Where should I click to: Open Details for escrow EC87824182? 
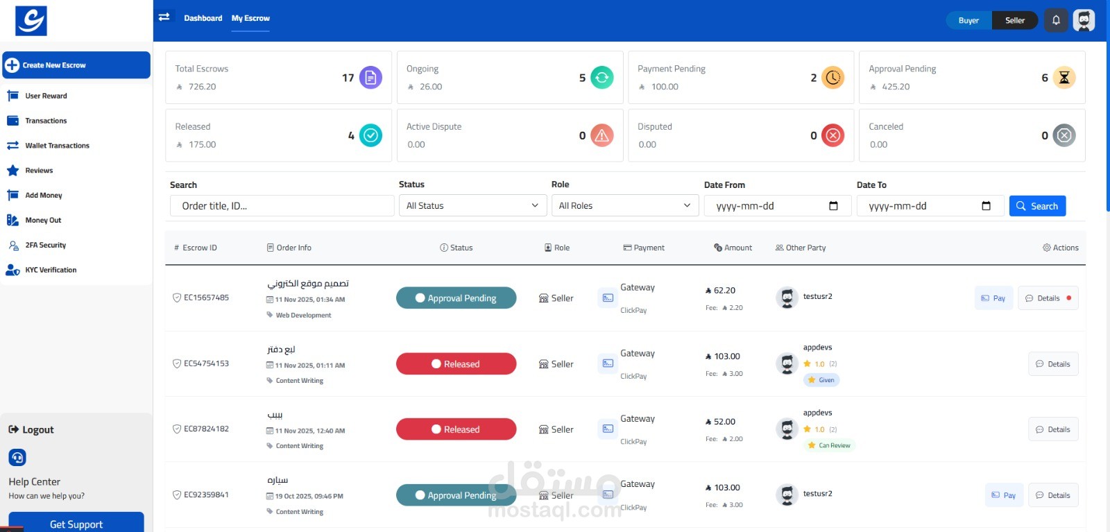tap(1053, 429)
